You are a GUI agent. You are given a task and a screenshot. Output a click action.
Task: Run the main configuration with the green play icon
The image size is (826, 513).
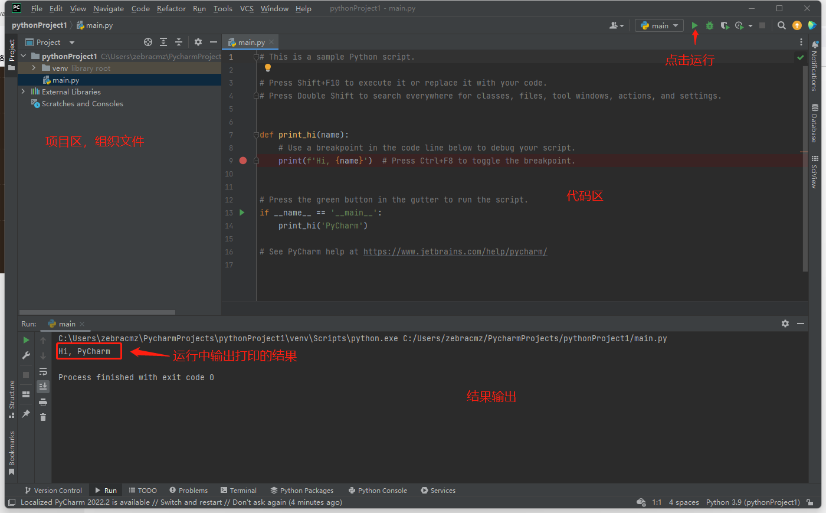pos(694,25)
